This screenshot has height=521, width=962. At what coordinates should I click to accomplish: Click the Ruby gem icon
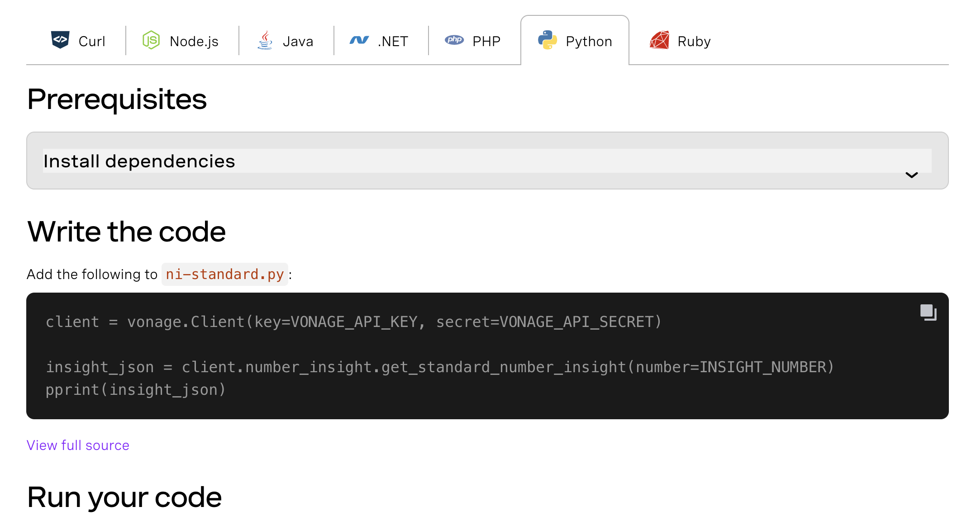coord(659,40)
